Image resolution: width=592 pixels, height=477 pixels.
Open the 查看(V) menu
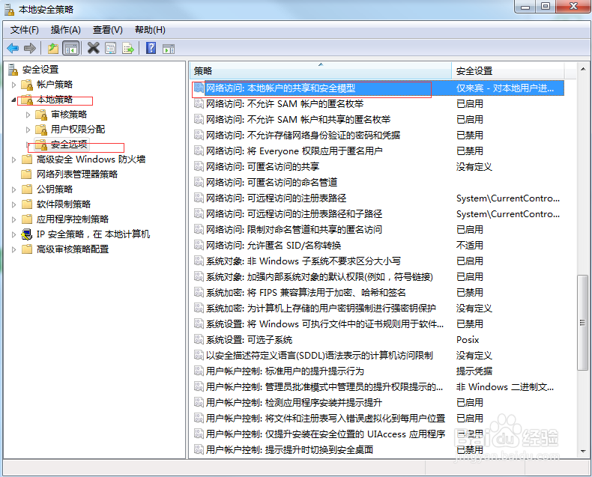(108, 30)
